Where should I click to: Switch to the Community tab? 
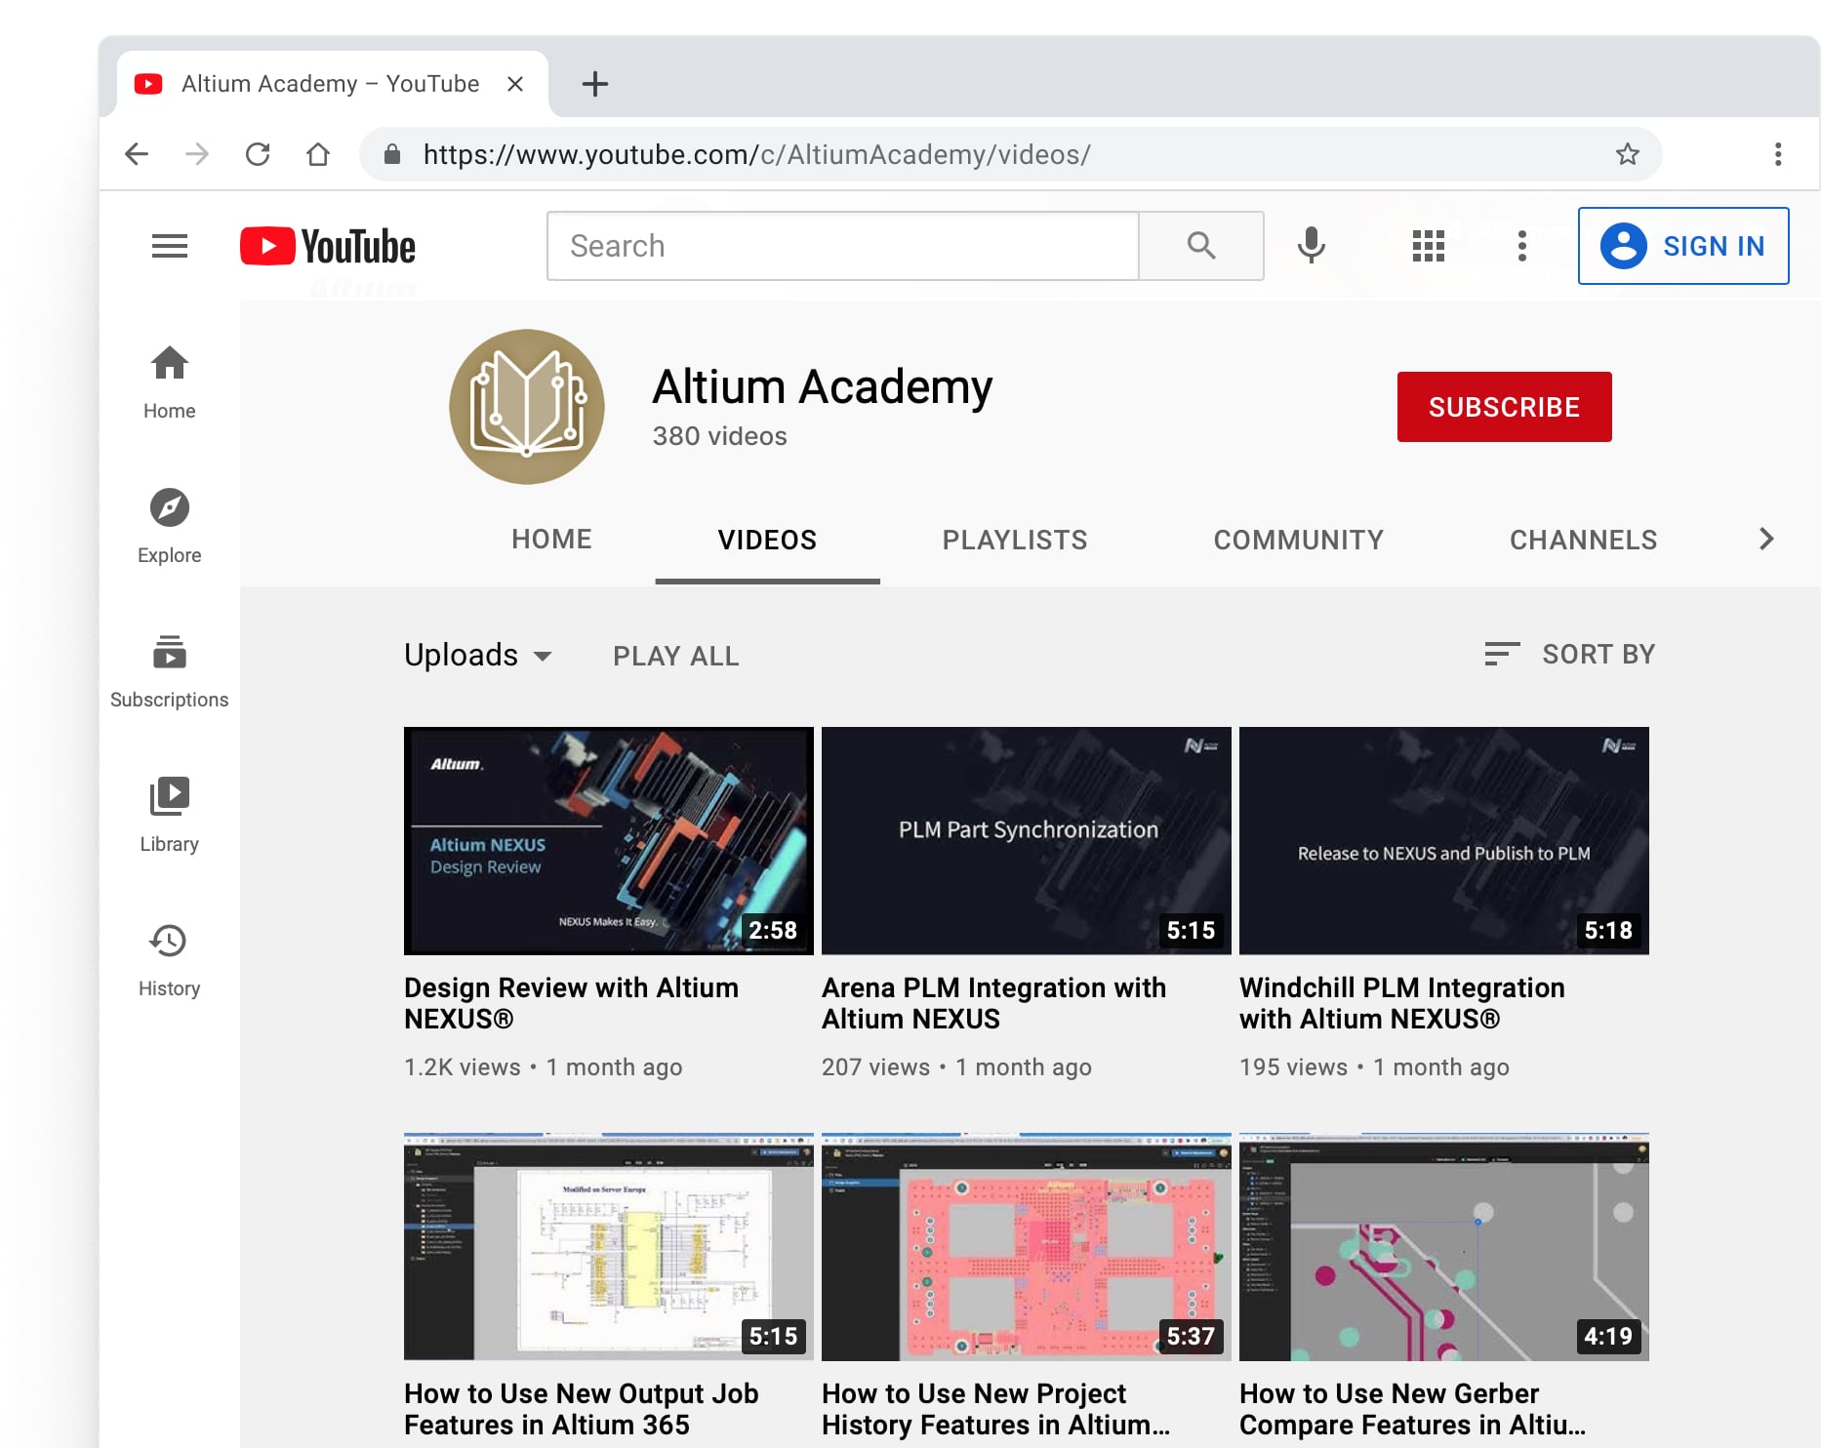(x=1298, y=540)
